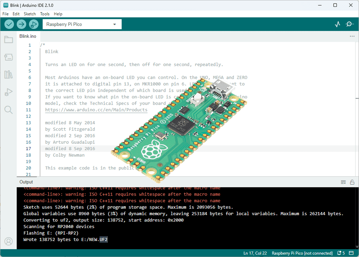The image size is (359, 257).
Task: Clear the Output panel
Action: (x=343, y=182)
